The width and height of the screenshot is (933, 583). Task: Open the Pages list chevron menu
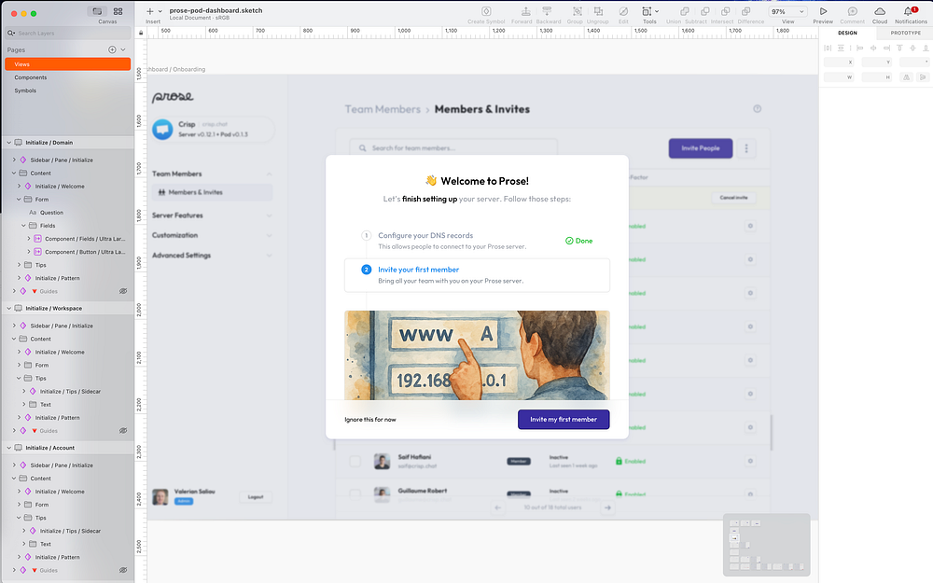[123, 49]
